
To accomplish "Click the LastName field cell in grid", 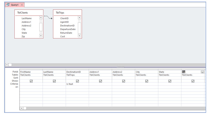I will point(54,72).
